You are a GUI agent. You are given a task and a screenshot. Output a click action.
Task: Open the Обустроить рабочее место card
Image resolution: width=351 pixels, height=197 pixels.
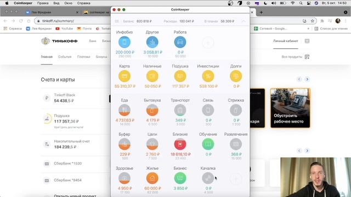[290, 108]
